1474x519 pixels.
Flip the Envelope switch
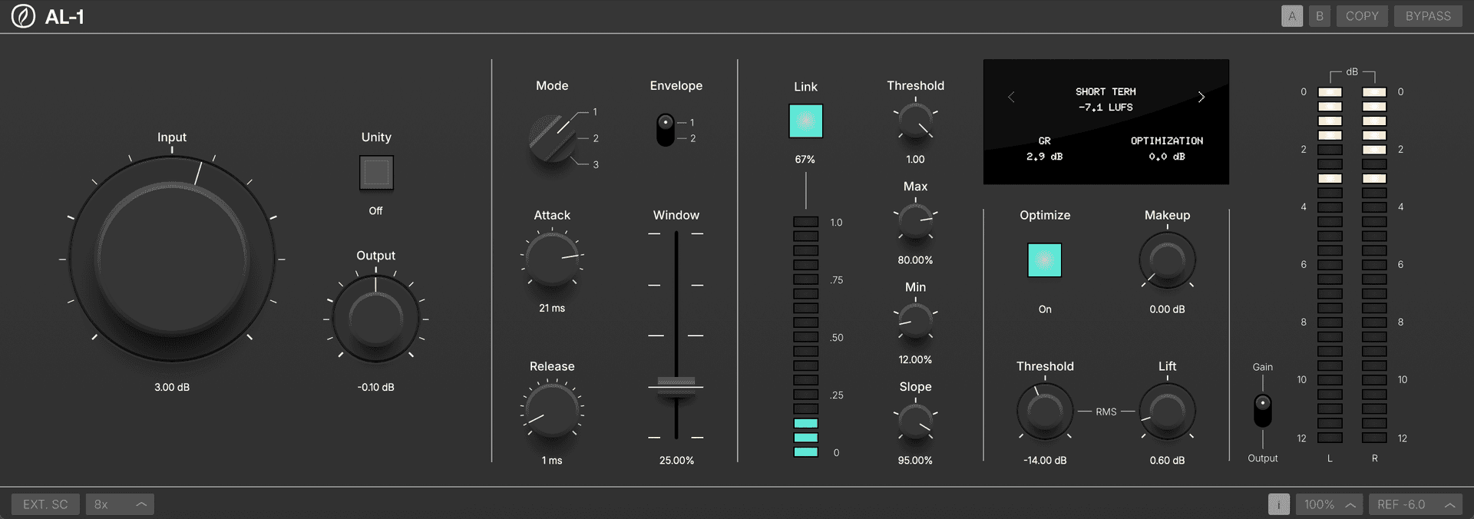(666, 130)
